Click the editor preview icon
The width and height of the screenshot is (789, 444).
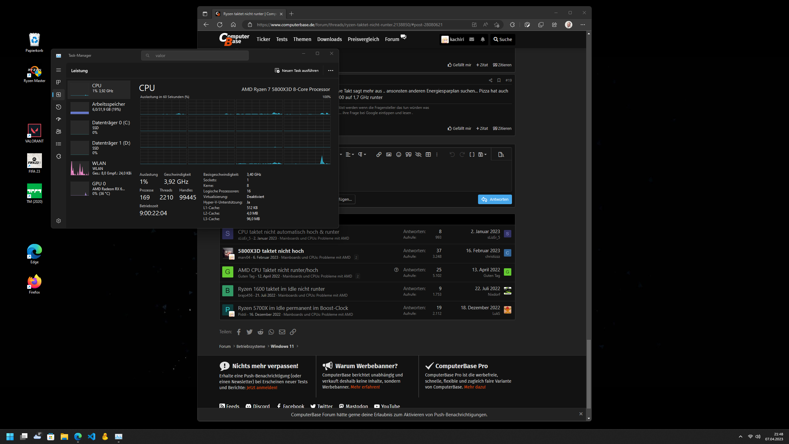(x=501, y=154)
